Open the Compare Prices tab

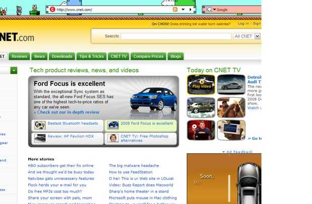pos(148,56)
